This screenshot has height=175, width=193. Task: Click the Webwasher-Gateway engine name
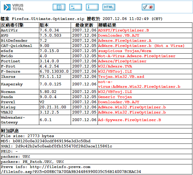pos(13,120)
